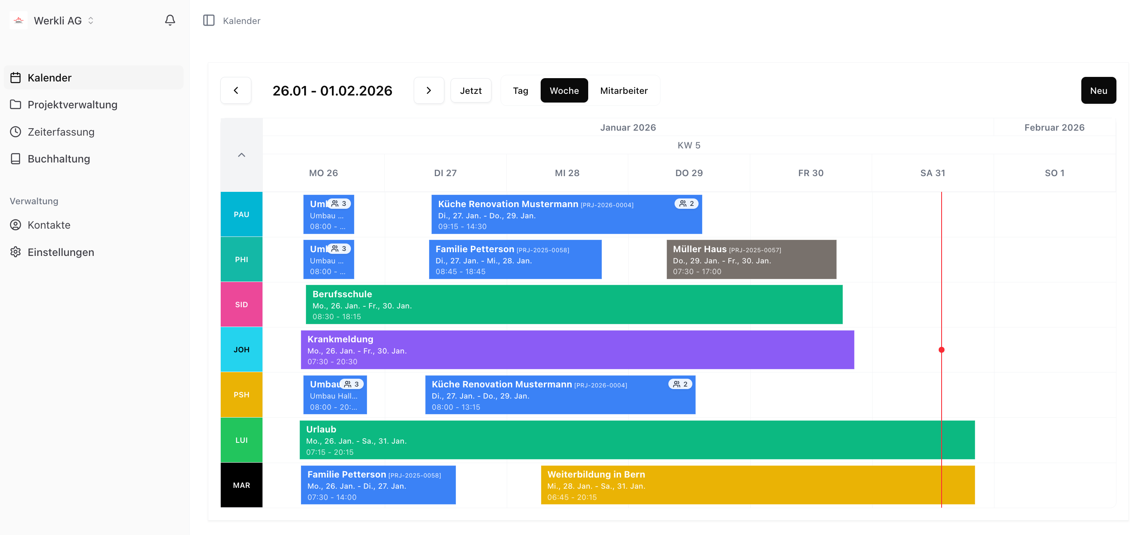
Task: Open Einstellungen in sidebar
Action: point(93,252)
